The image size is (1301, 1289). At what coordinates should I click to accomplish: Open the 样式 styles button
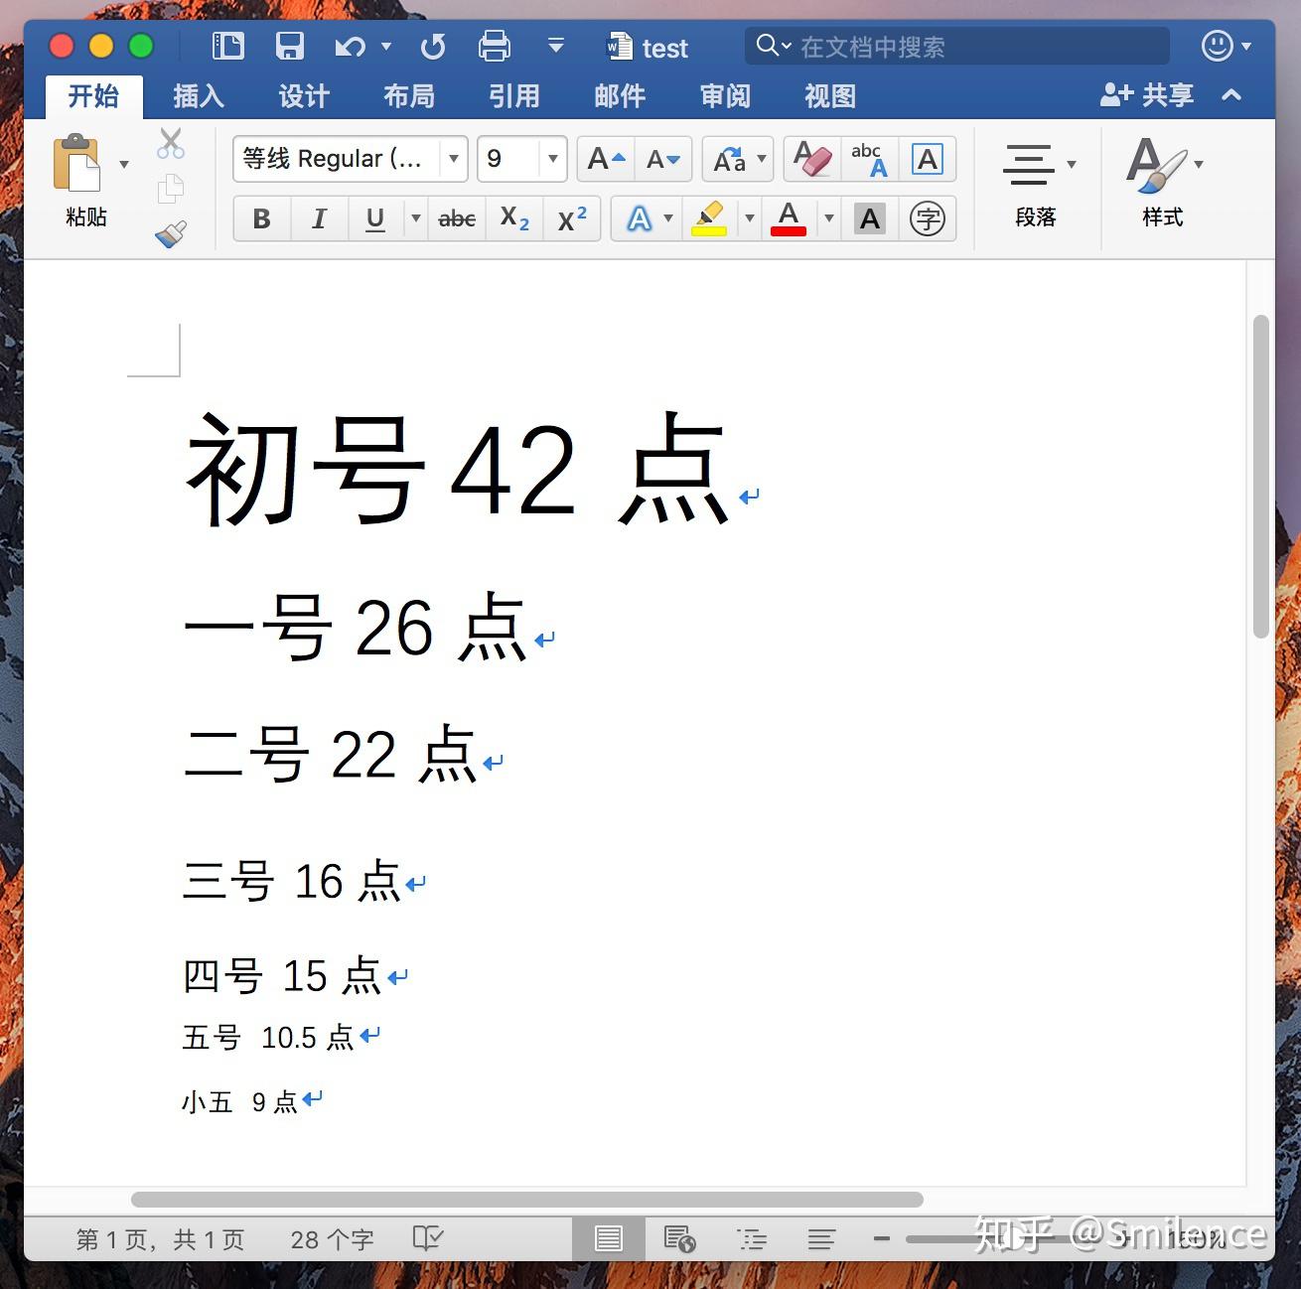pyautogui.click(x=1163, y=184)
